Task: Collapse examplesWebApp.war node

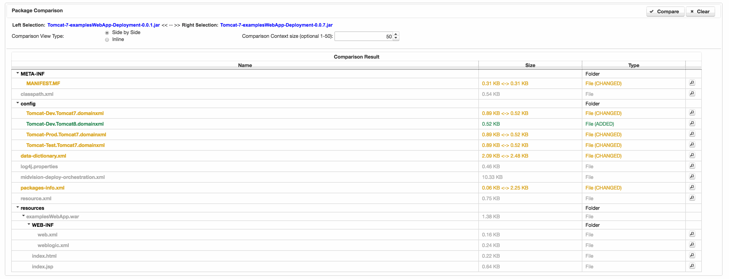Action: [x=23, y=216]
